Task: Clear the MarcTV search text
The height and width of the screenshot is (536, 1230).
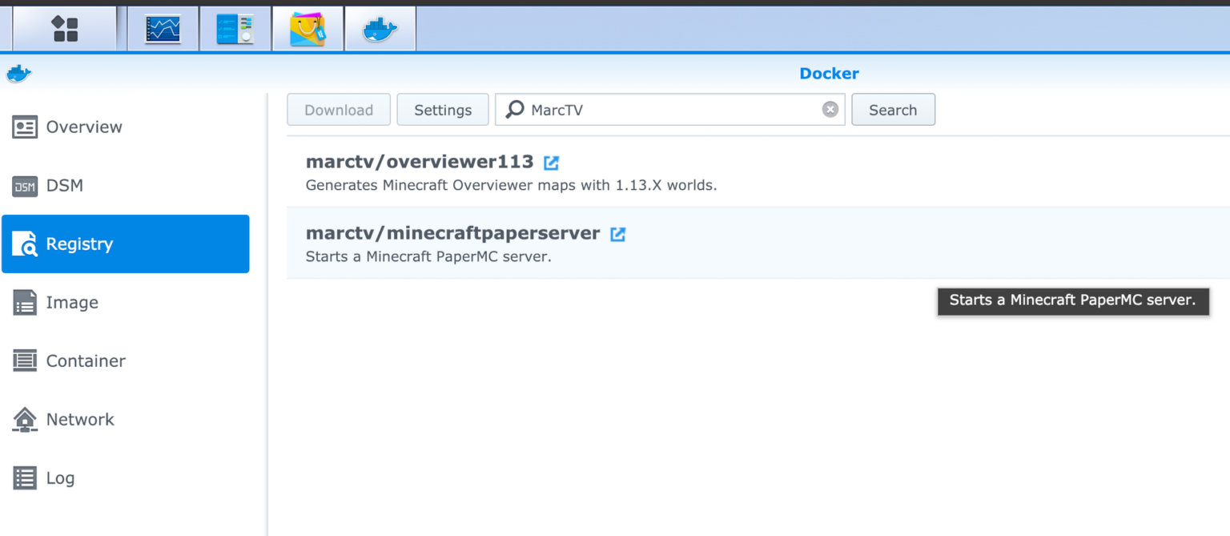Action: tap(831, 109)
